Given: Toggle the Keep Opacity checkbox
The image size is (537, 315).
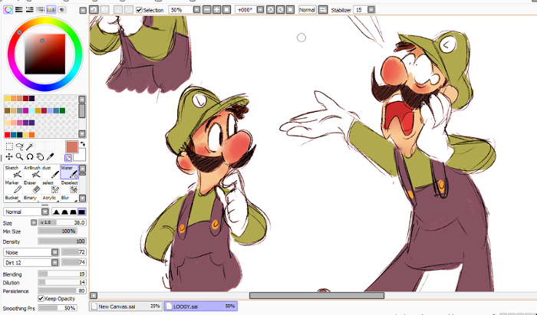Looking at the screenshot, I should (x=41, y=299).
